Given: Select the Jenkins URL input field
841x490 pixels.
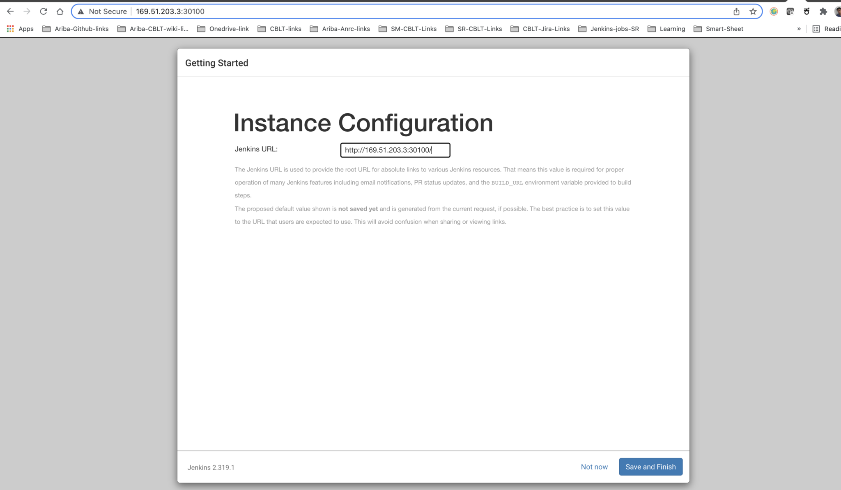Looking at the screenshot, I should pos(395,150).
